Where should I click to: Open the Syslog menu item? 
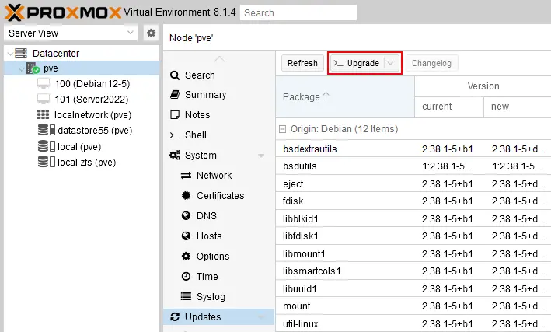click(218, 296)
